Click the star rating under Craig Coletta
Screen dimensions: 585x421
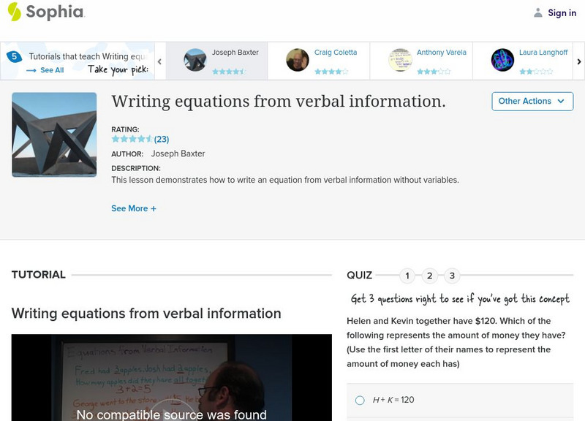pos(331,71)
